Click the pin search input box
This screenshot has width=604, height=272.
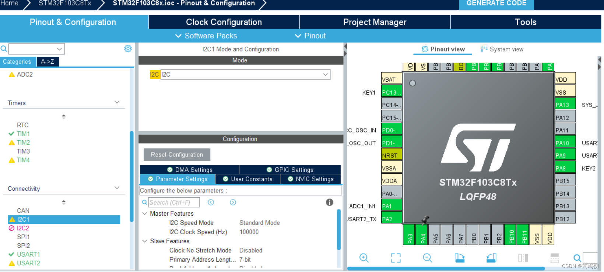590,258
